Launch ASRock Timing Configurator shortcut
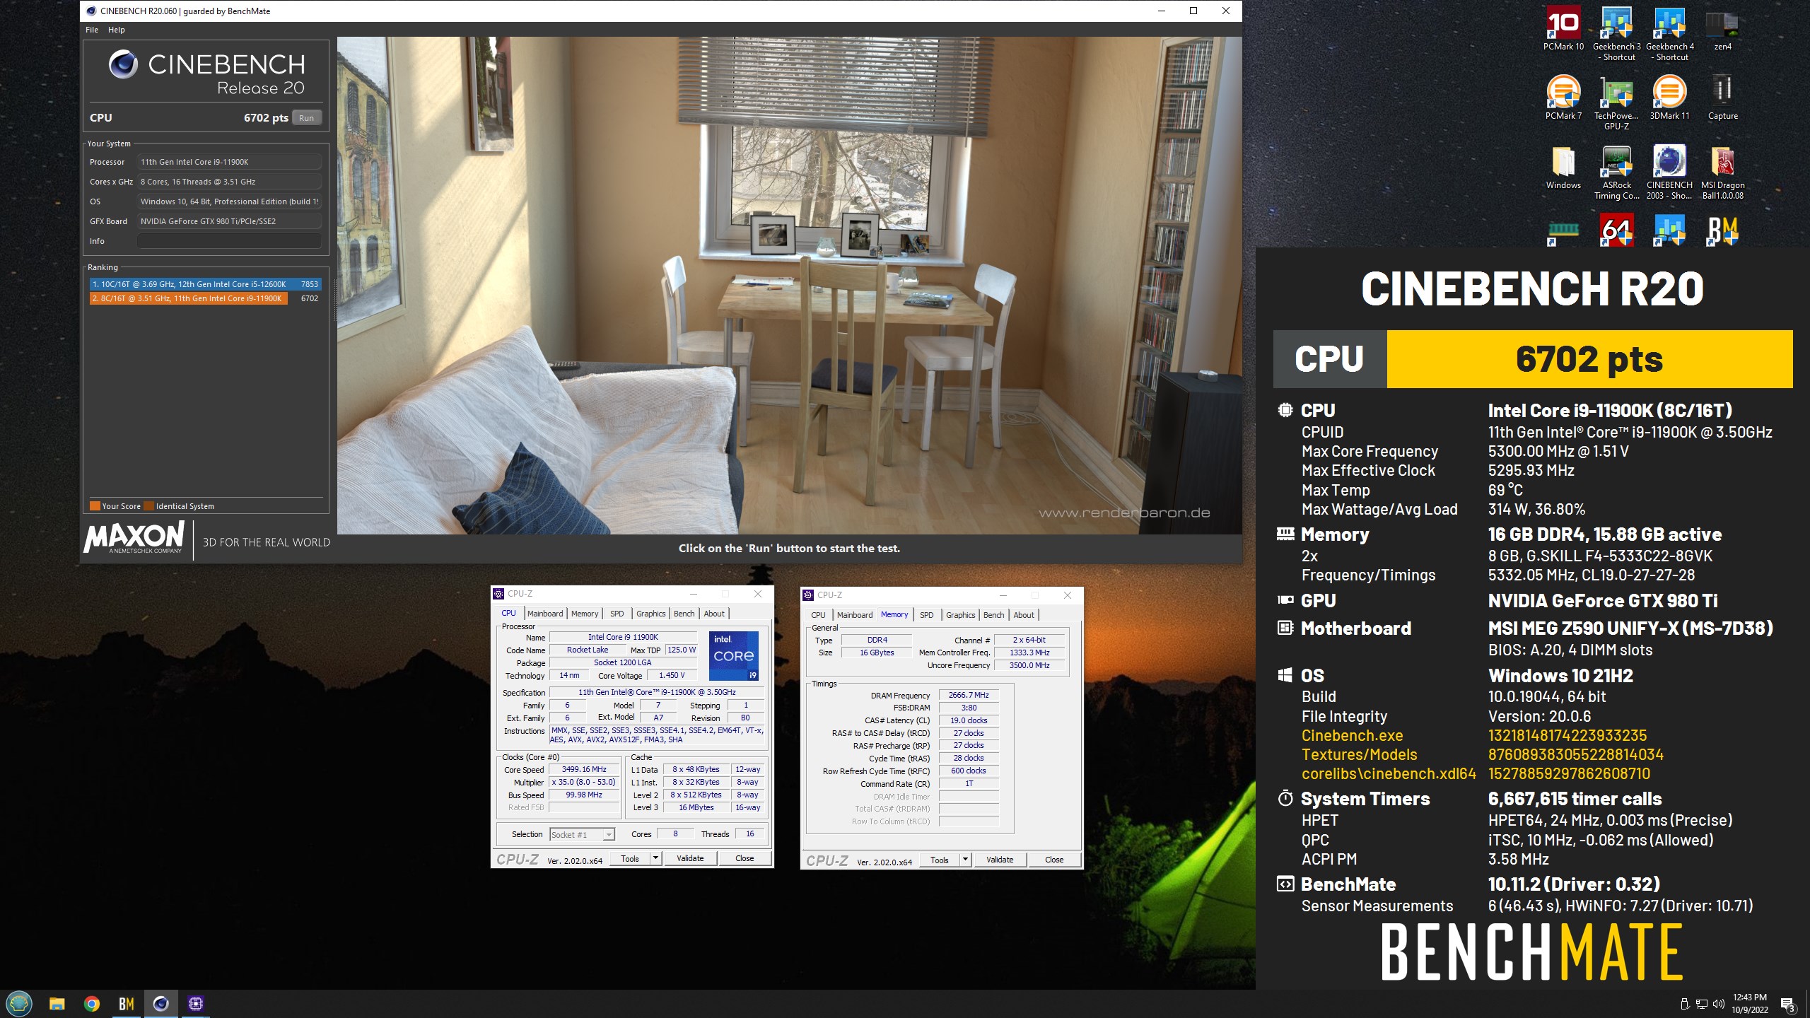Screen dimensions: 1810x1018 click(1616, 172)
